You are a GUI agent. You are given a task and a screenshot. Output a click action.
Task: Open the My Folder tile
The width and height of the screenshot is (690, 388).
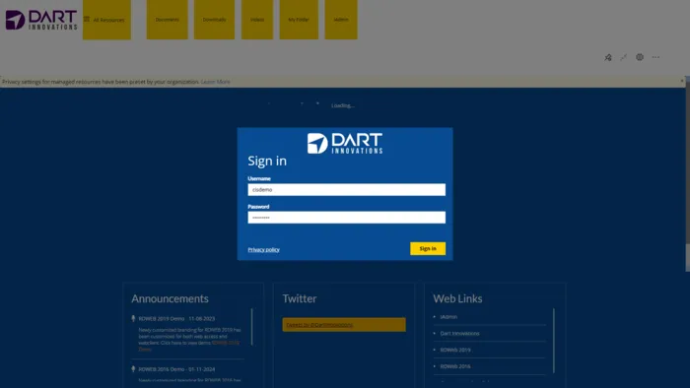[x=299, y=20]
